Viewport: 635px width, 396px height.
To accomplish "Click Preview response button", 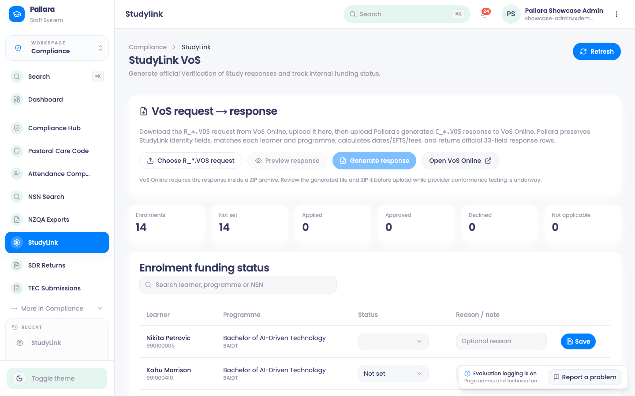I will 287,161.
